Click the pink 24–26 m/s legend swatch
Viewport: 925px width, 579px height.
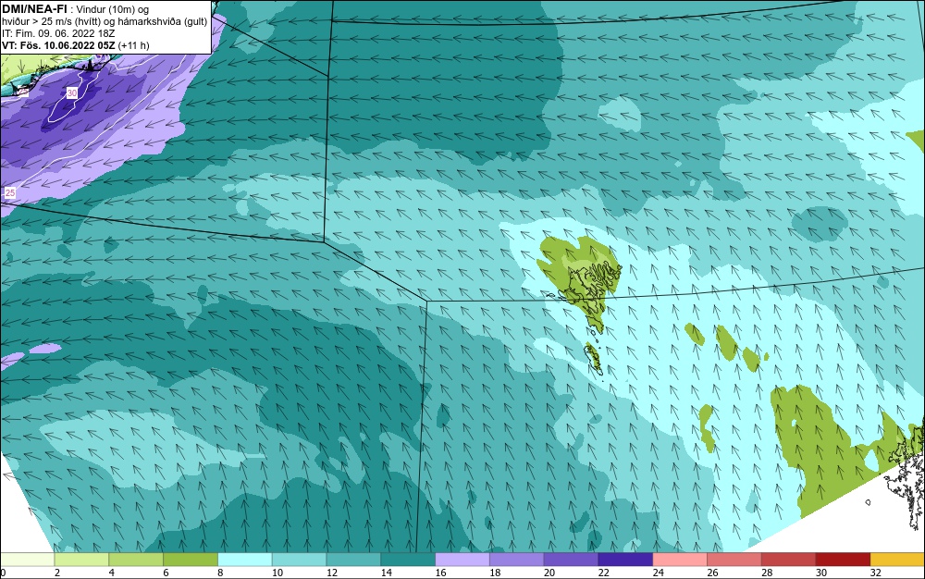[x=680, y=560]
